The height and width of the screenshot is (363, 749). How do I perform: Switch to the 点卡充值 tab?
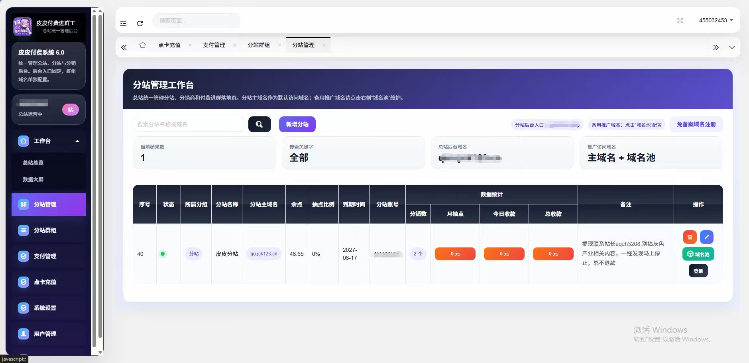[169, 45]
